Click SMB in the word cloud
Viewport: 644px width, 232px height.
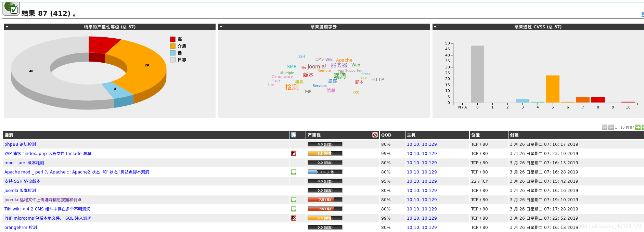tap(292, 67)
